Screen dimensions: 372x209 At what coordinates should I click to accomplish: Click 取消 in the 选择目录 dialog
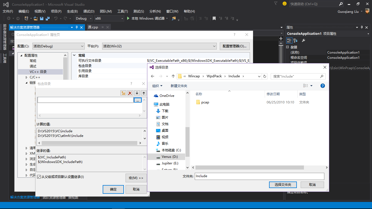(x=312, y=185)
